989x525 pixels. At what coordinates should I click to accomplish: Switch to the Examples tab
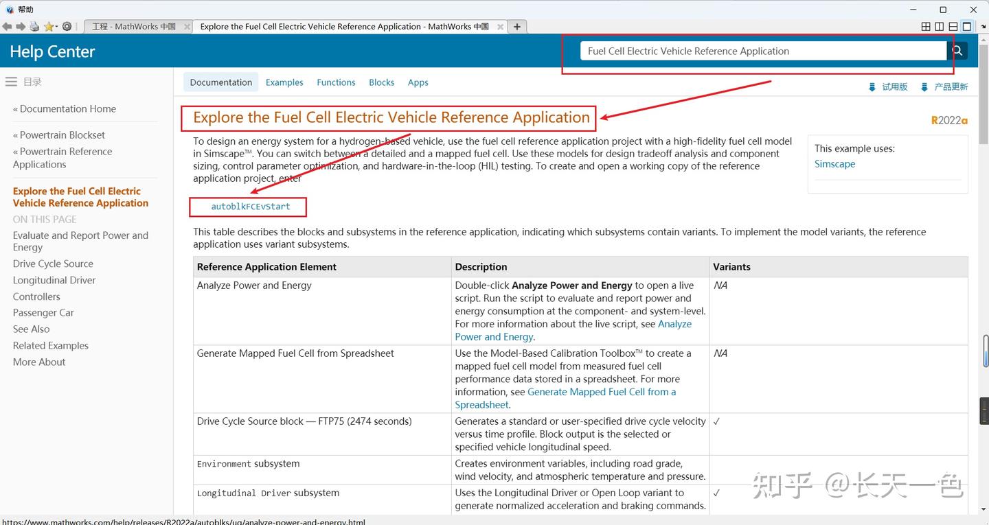(x=284, y=82)
